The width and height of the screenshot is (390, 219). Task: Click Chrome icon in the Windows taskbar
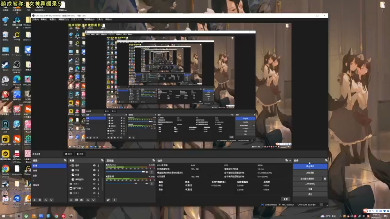point(56,216)
